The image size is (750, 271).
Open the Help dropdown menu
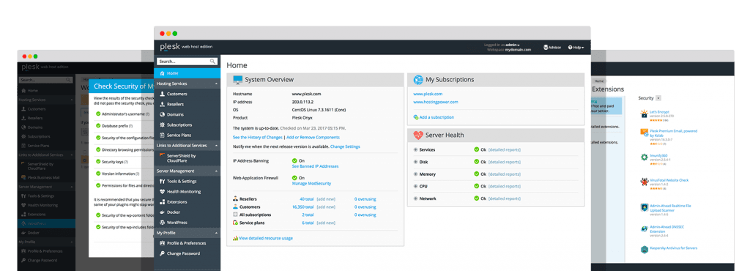[576, 48]
